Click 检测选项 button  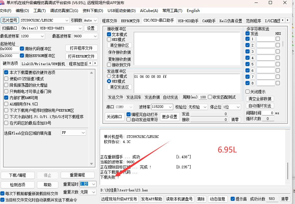17,185
